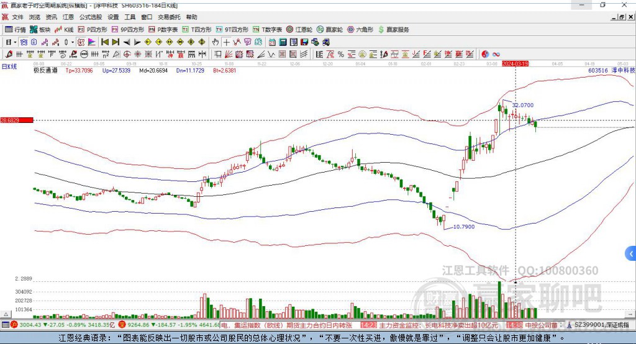
Task: Move chart left with black arrow
Action: (x=127, y=42)
